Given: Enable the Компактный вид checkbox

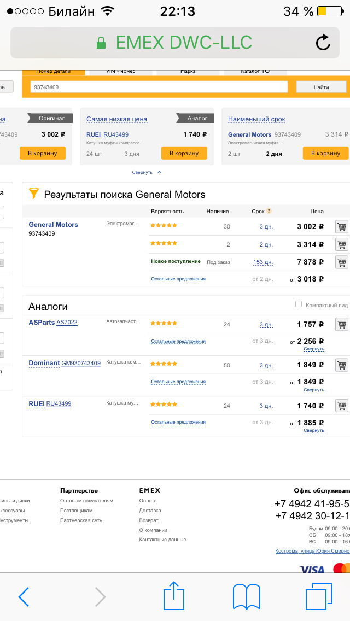Looking at the screenshot, I should [x=299, y=304].
